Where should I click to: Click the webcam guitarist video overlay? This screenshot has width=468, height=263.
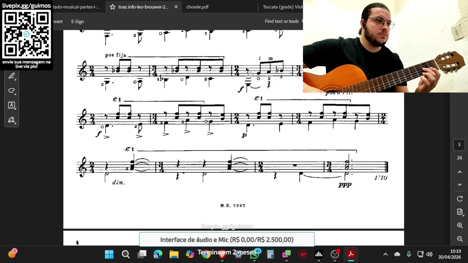click(385, 46)
